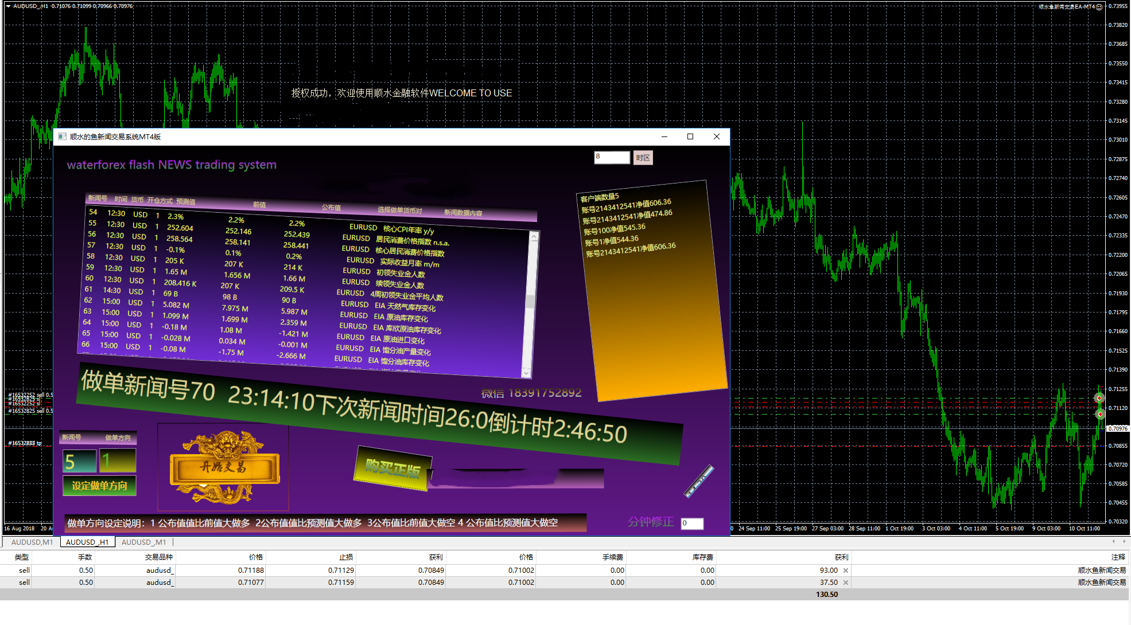Select news row 62 EIA 原油库存变化

255,310
